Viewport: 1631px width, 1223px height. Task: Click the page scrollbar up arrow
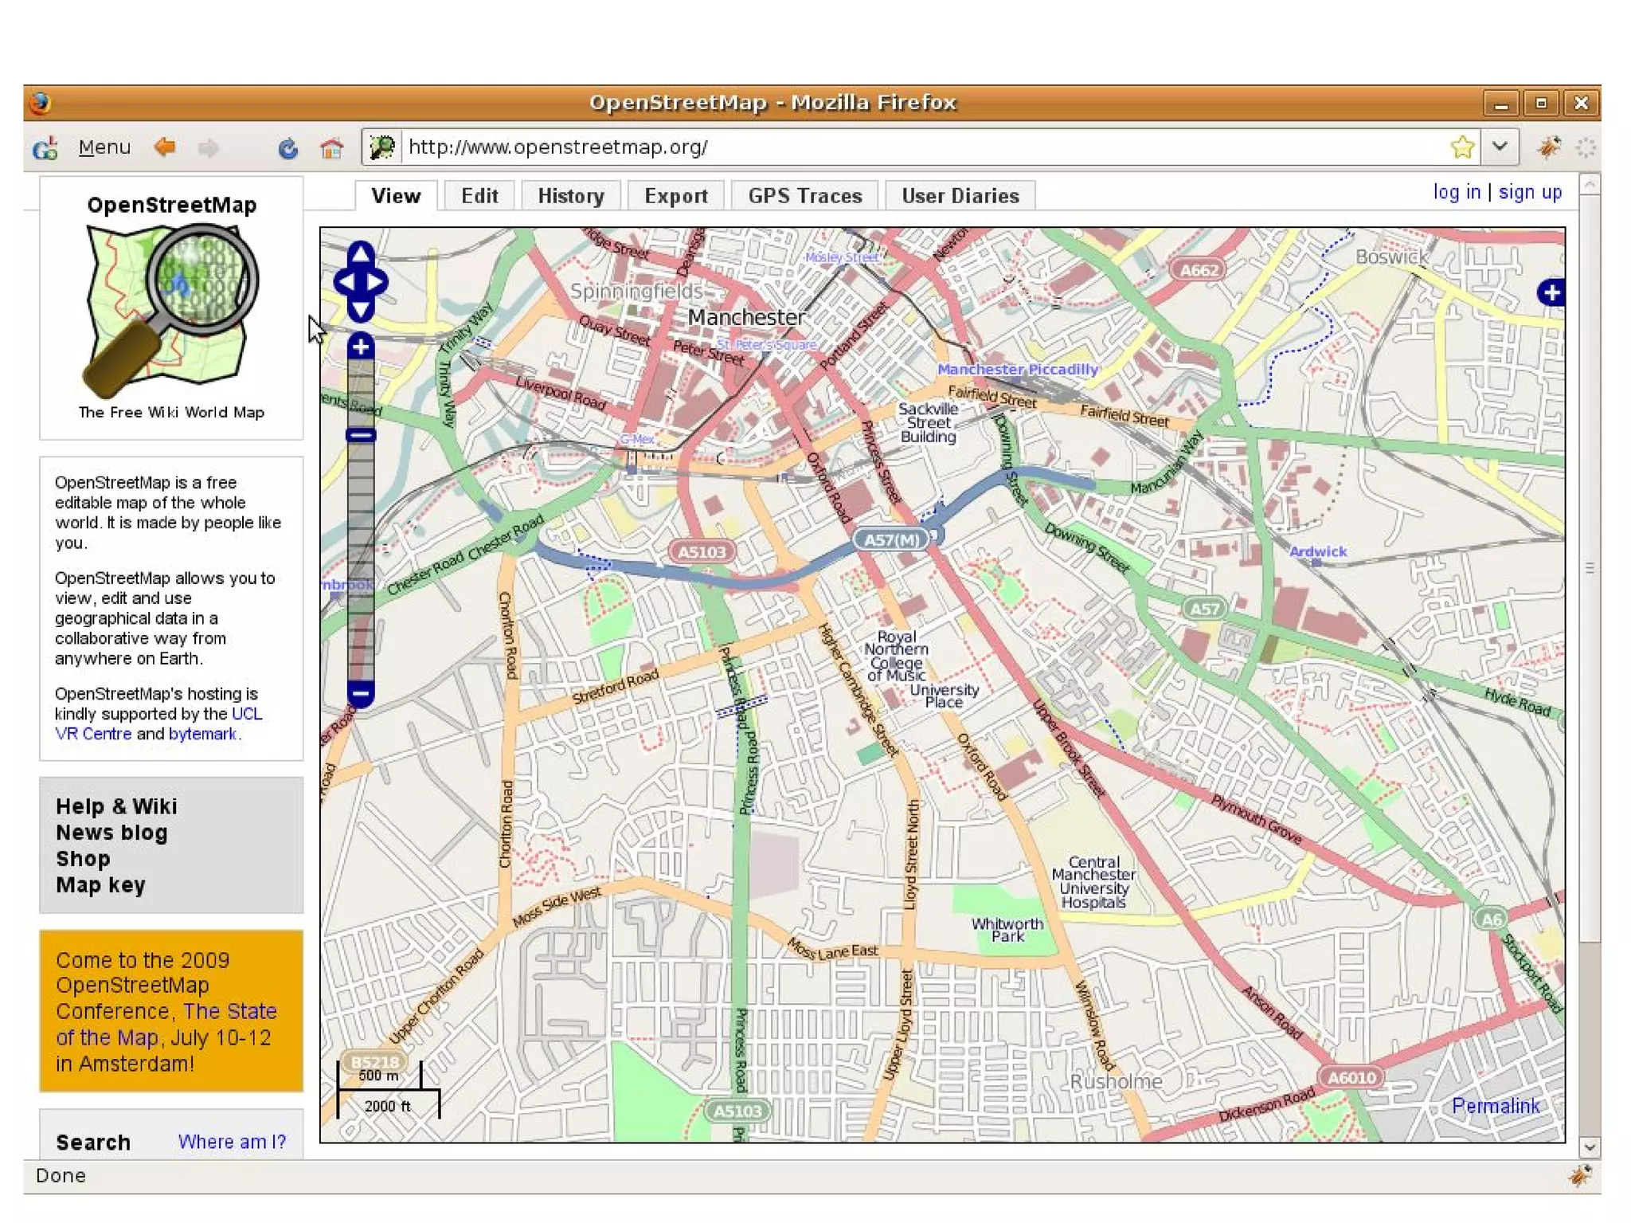point(1590,185)
